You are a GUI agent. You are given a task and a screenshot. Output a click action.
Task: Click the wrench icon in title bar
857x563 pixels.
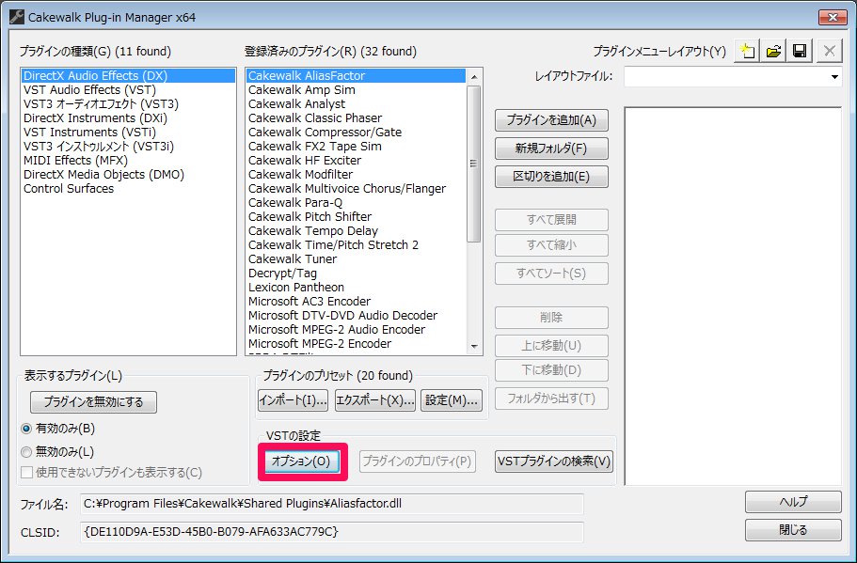[16, 17]
